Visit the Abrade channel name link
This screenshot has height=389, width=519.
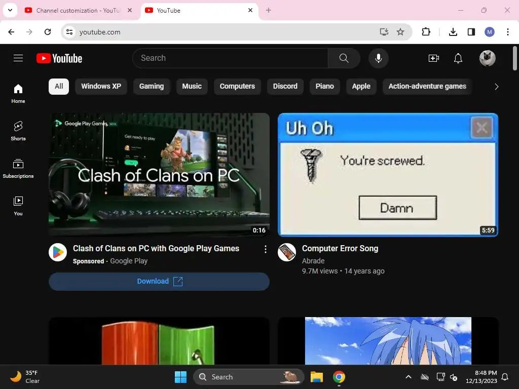[313, 261]
